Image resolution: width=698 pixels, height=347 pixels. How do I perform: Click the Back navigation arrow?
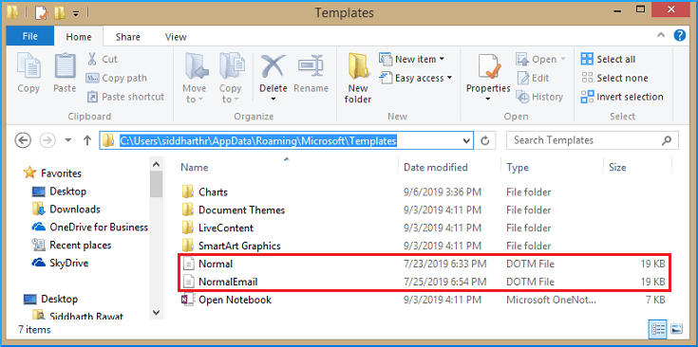tap(23, 140)
